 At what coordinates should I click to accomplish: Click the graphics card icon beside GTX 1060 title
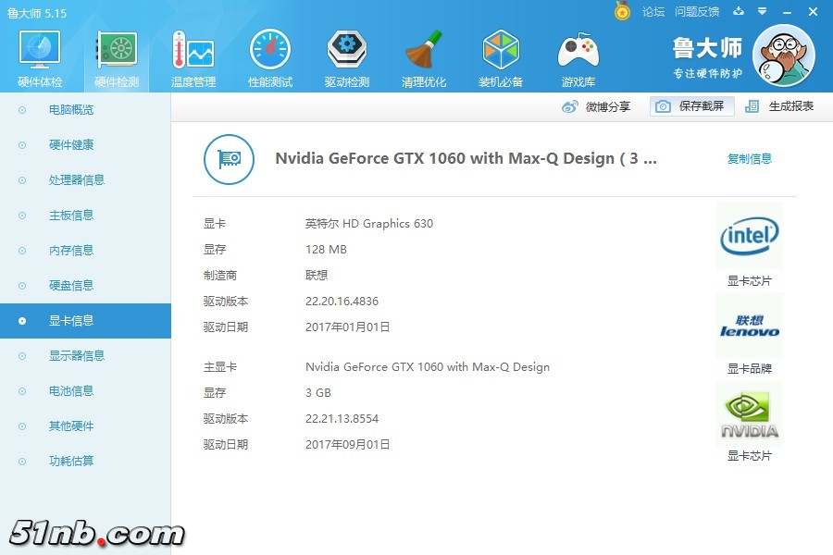coord(229,159)
